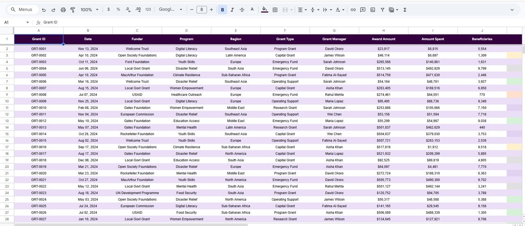Viewport: 525px width, 226px height.
Task: Open the filter views icon
Action: click(393, 9)
